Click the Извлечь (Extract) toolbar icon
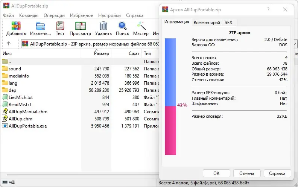The image size is (298, 187). (41, 26)
